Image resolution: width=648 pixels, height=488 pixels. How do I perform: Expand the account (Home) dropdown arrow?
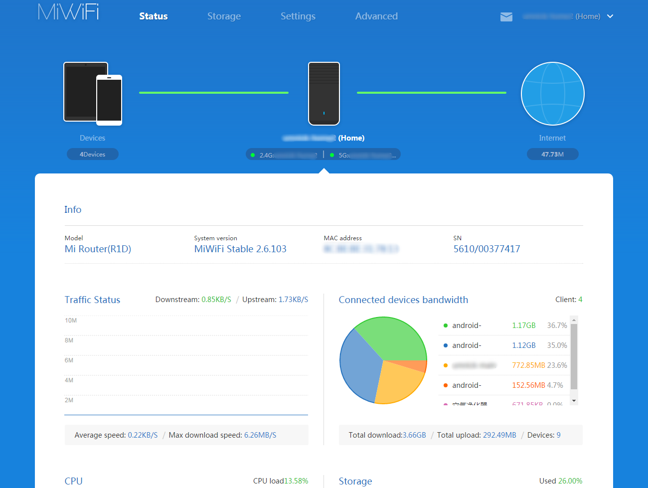(610, 16)
